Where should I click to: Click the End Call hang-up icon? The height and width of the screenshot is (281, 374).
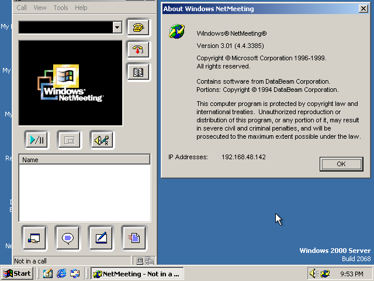pyautogui.click(x=138, y=50)
